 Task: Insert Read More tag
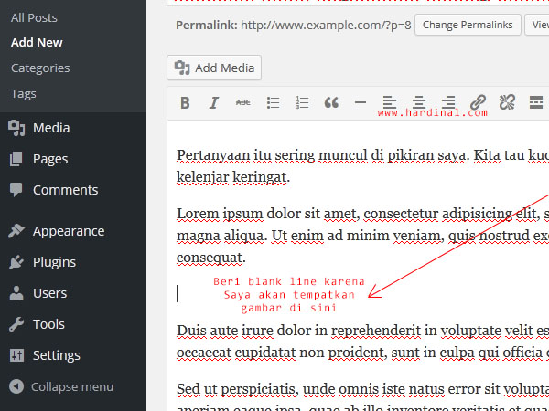click(536, 102)
